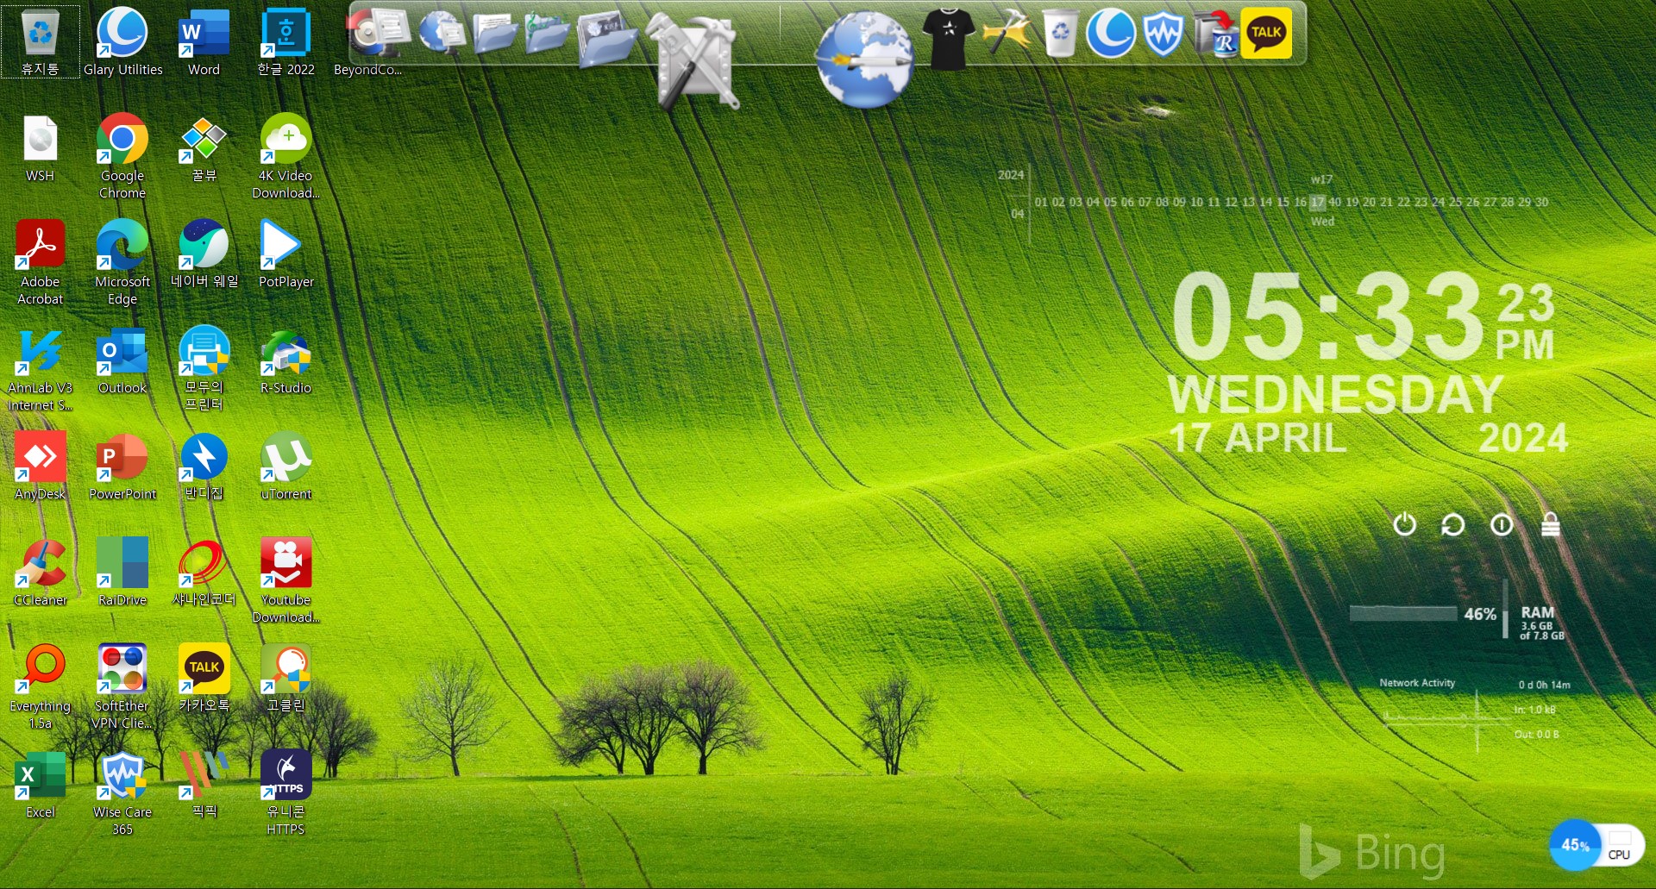Click the padlock lock widget button

tap(1550, 524)
